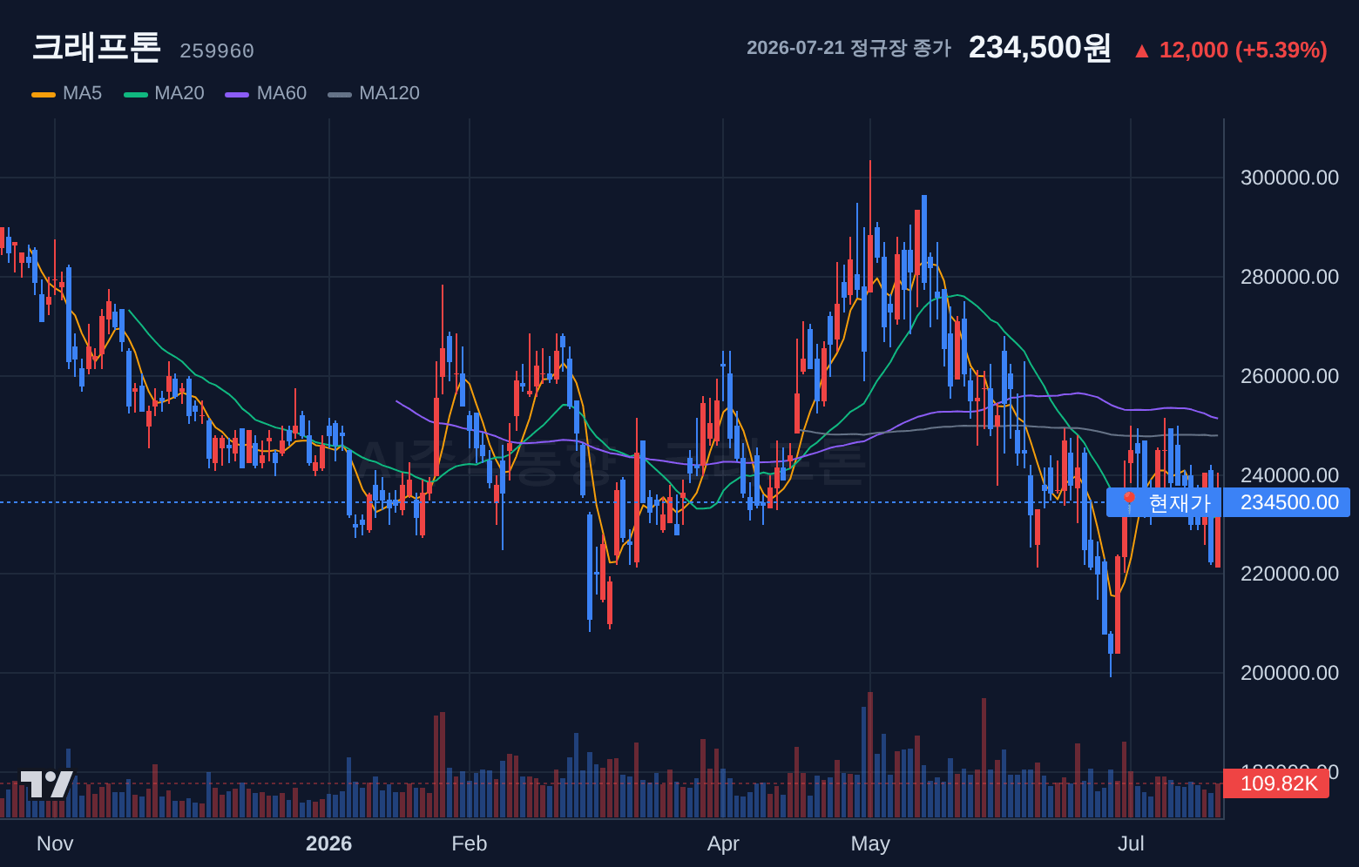This screenshot has height=867, width=1359.
Task: Click the red up-triangle price change icon
Action: tap(1141, 51)
